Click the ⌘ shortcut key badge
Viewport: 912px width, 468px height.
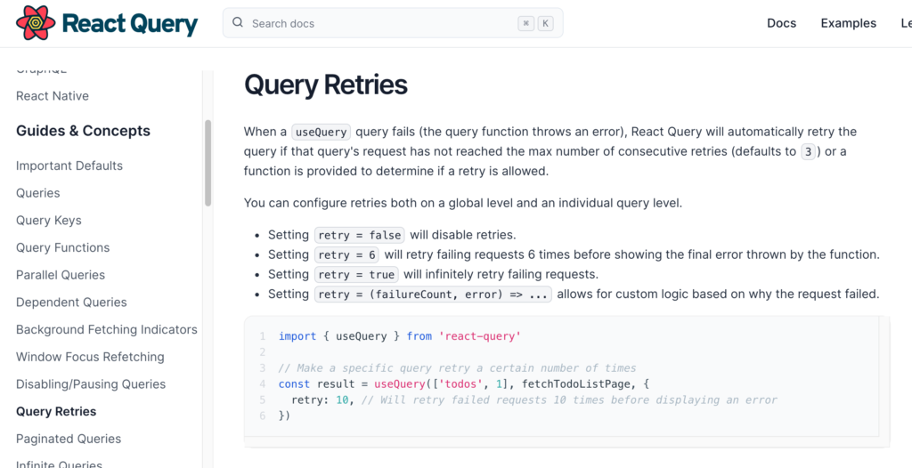[x=525, y=23]
